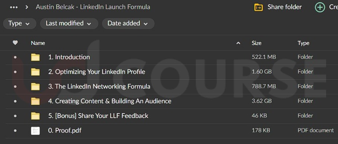Screen dimensions: 338x144
Task: Sort by the Size column header
Action: click(x=257, y=43)
